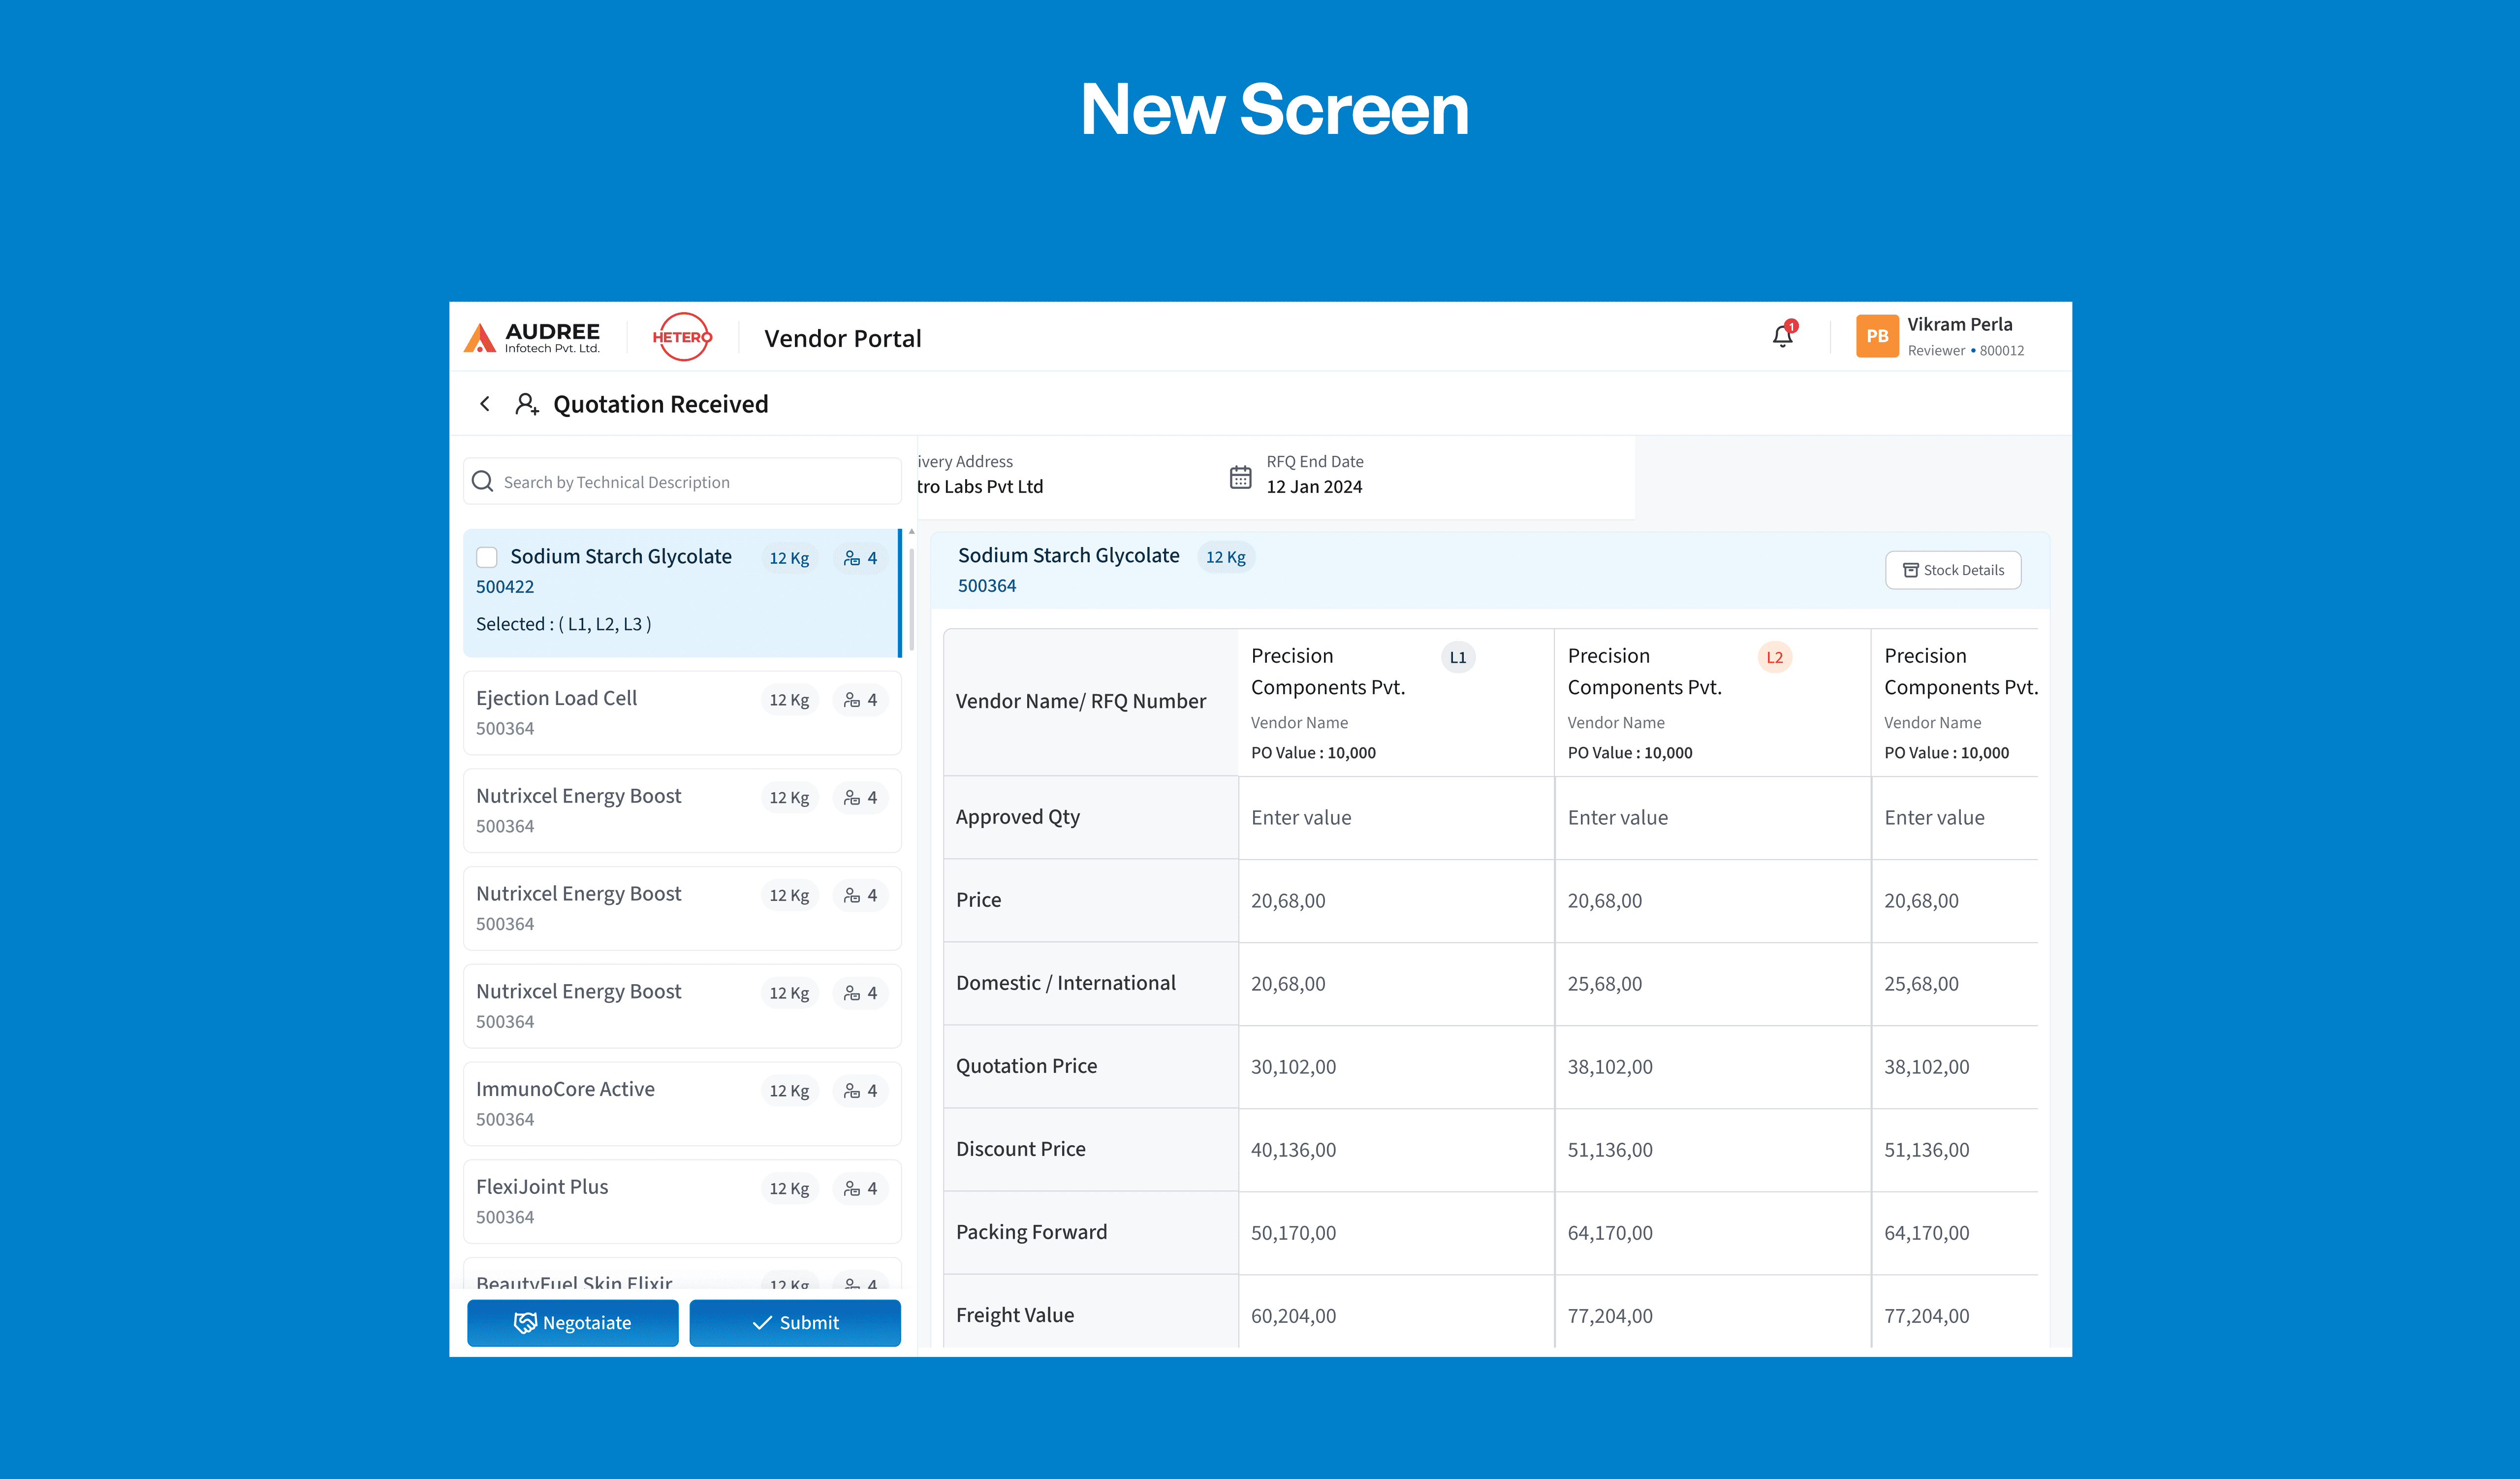Viewport: 2520px width, 1479px height.
Task: Click the item list vertical scrollbar
Action: click(911, 600)
